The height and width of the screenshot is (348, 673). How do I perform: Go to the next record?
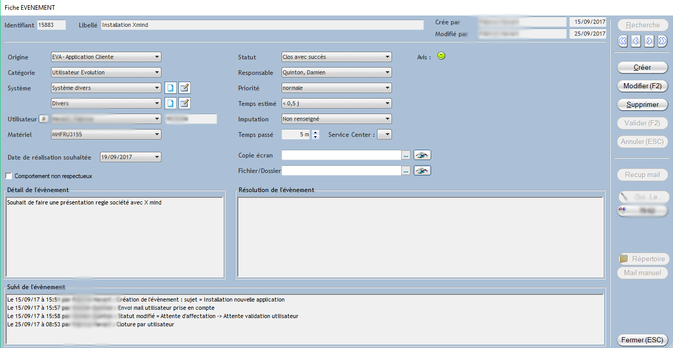pos(649,41)
